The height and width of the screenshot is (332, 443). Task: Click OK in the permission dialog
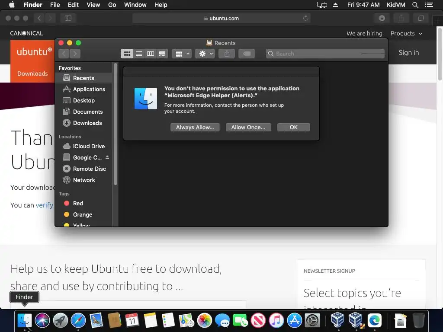(x=294, y=128)
